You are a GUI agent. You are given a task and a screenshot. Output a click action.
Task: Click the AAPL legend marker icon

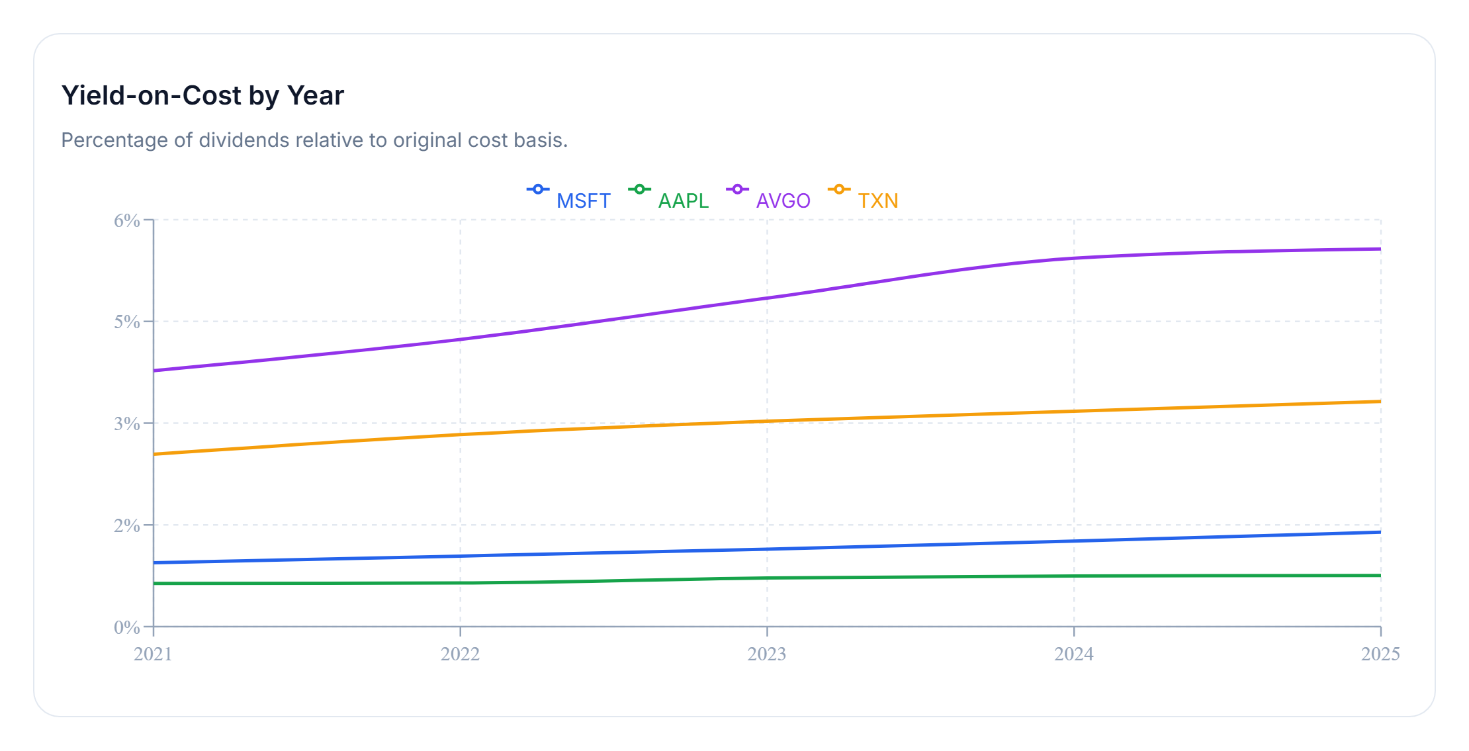pyautogui.click(x=639, y=189)
